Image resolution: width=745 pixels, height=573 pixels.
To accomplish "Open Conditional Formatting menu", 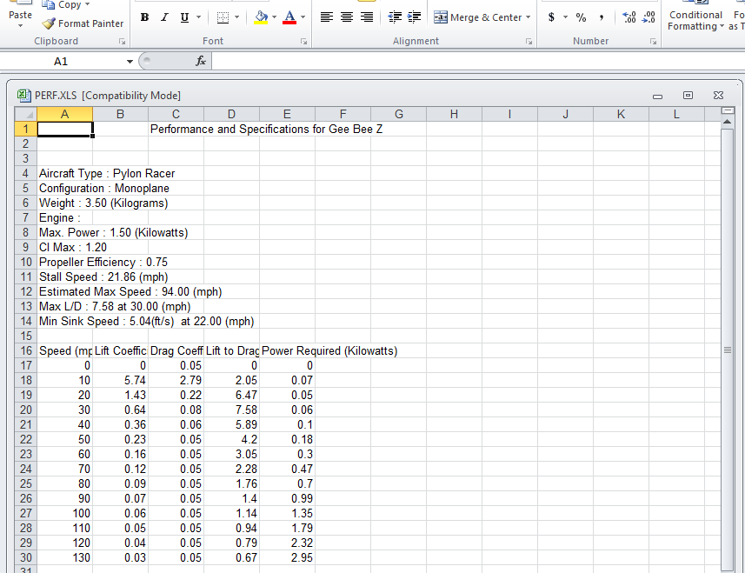I will coord(695,20).
